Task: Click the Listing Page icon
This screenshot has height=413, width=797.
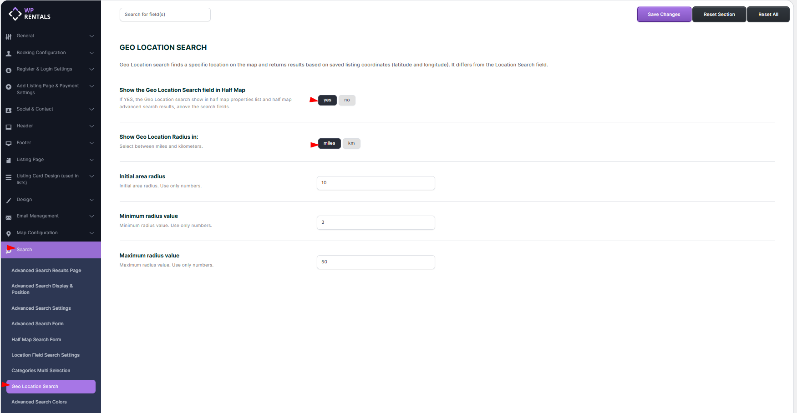Action: 9,160
